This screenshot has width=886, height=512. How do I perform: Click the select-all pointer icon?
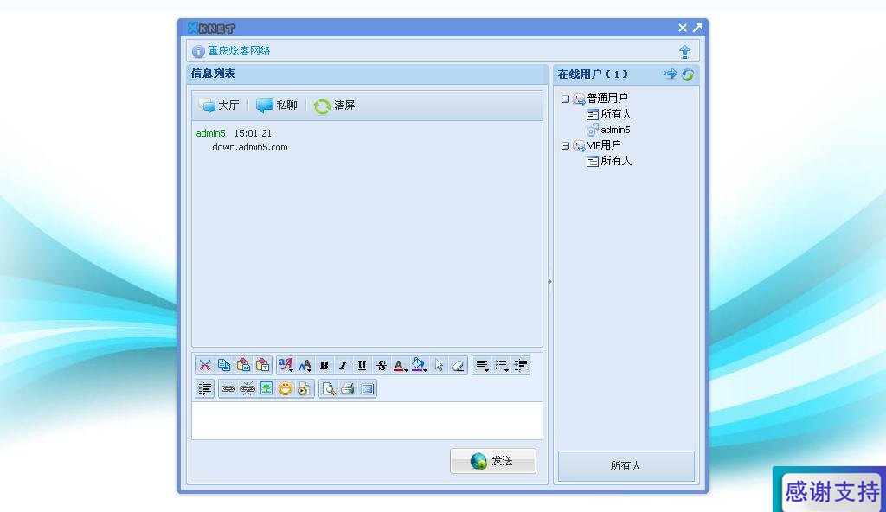439,365
